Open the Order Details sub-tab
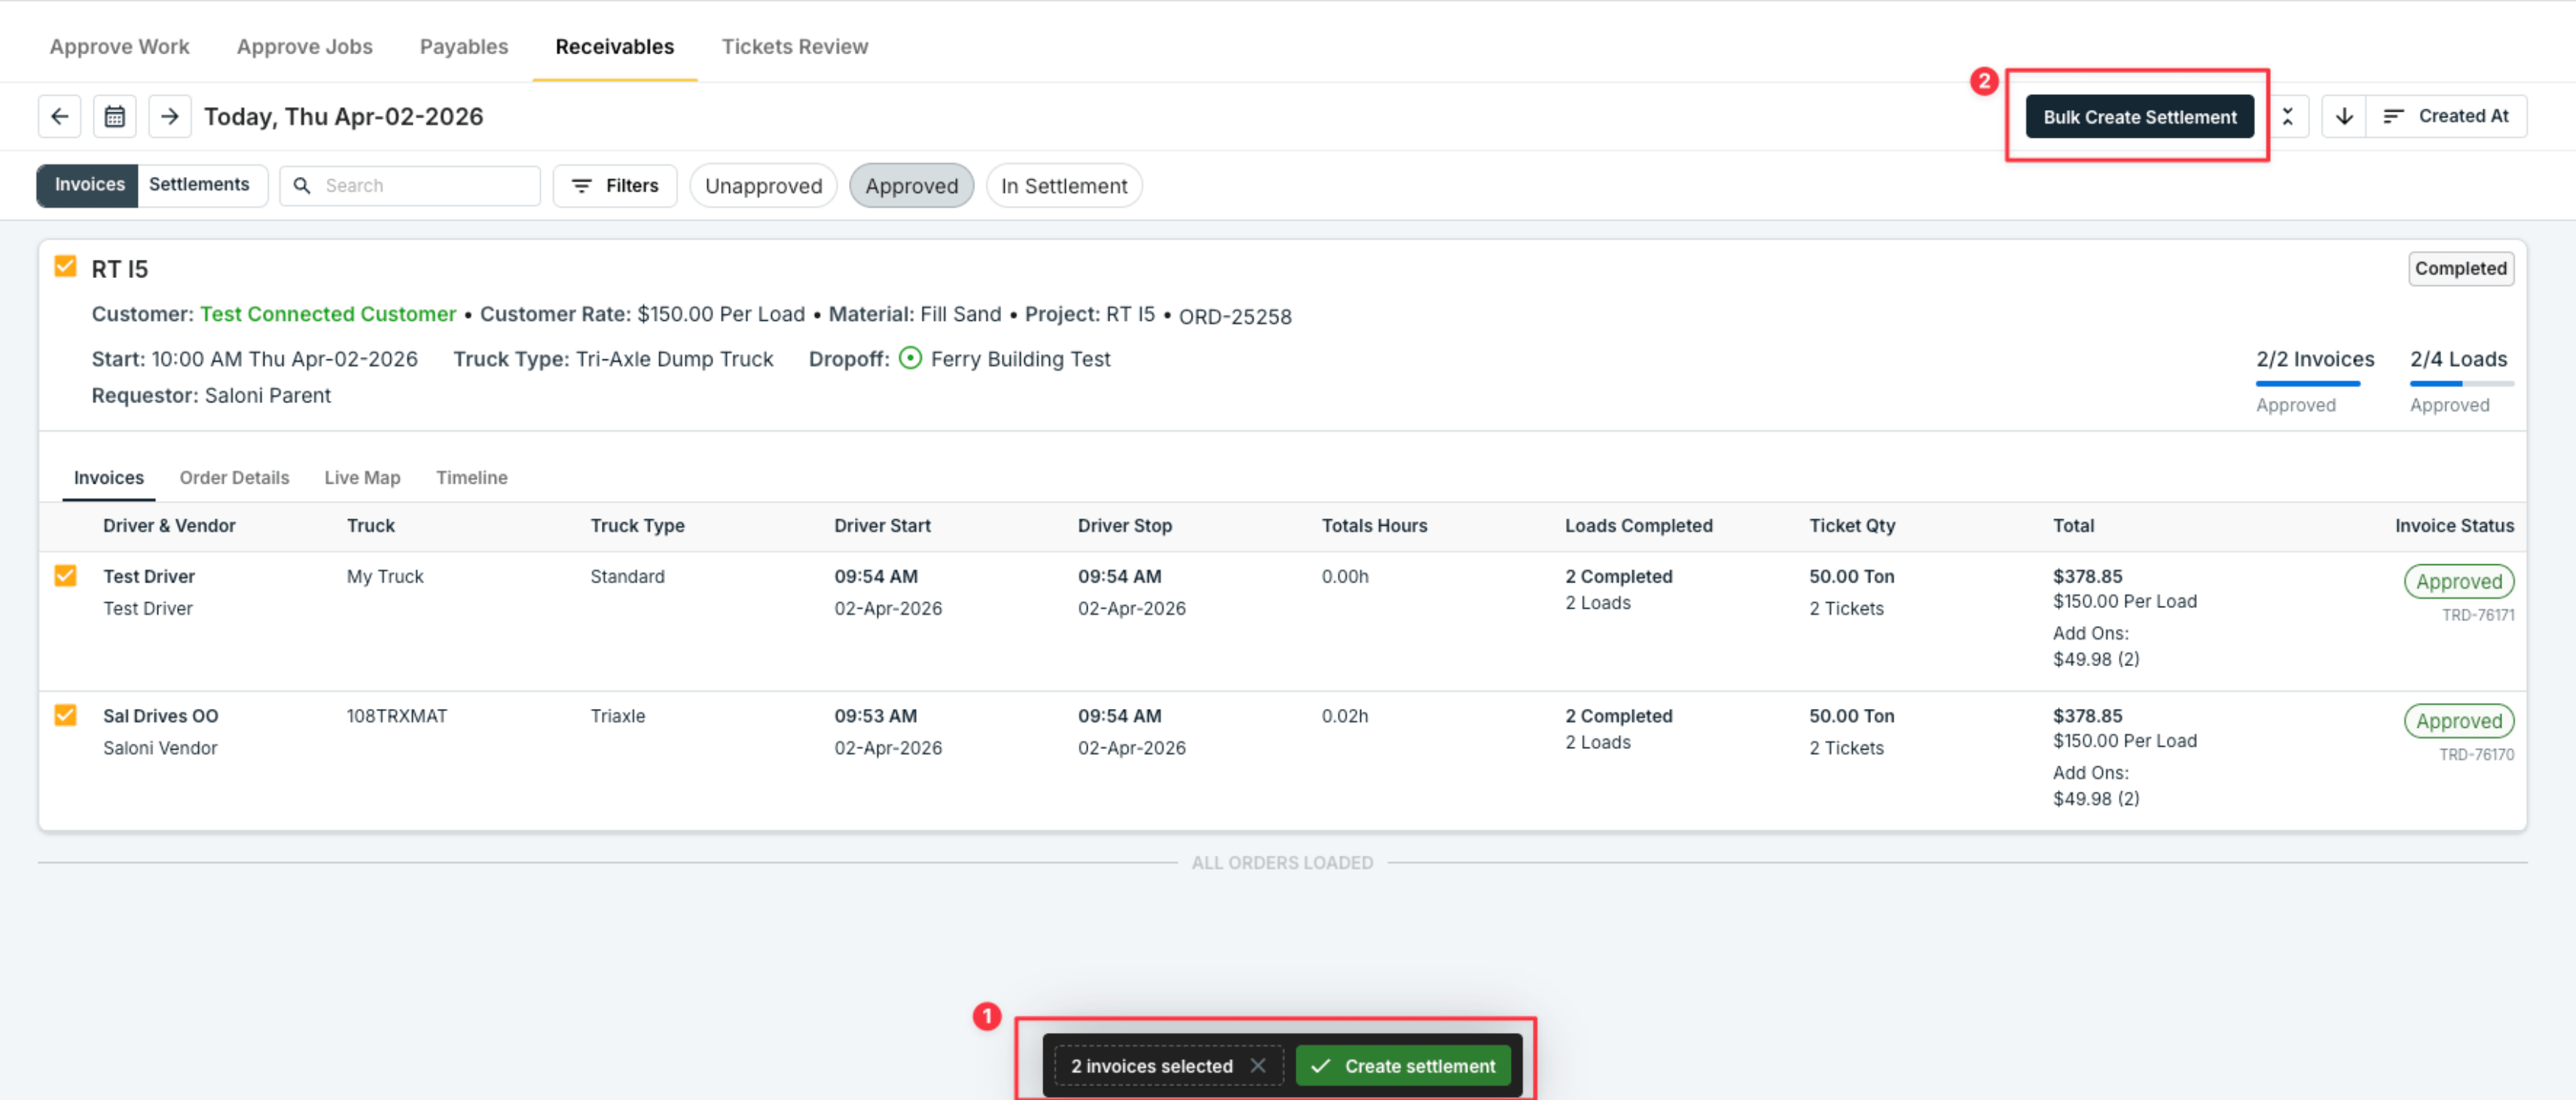The image size is (2576, 1100). click(234, 477)
